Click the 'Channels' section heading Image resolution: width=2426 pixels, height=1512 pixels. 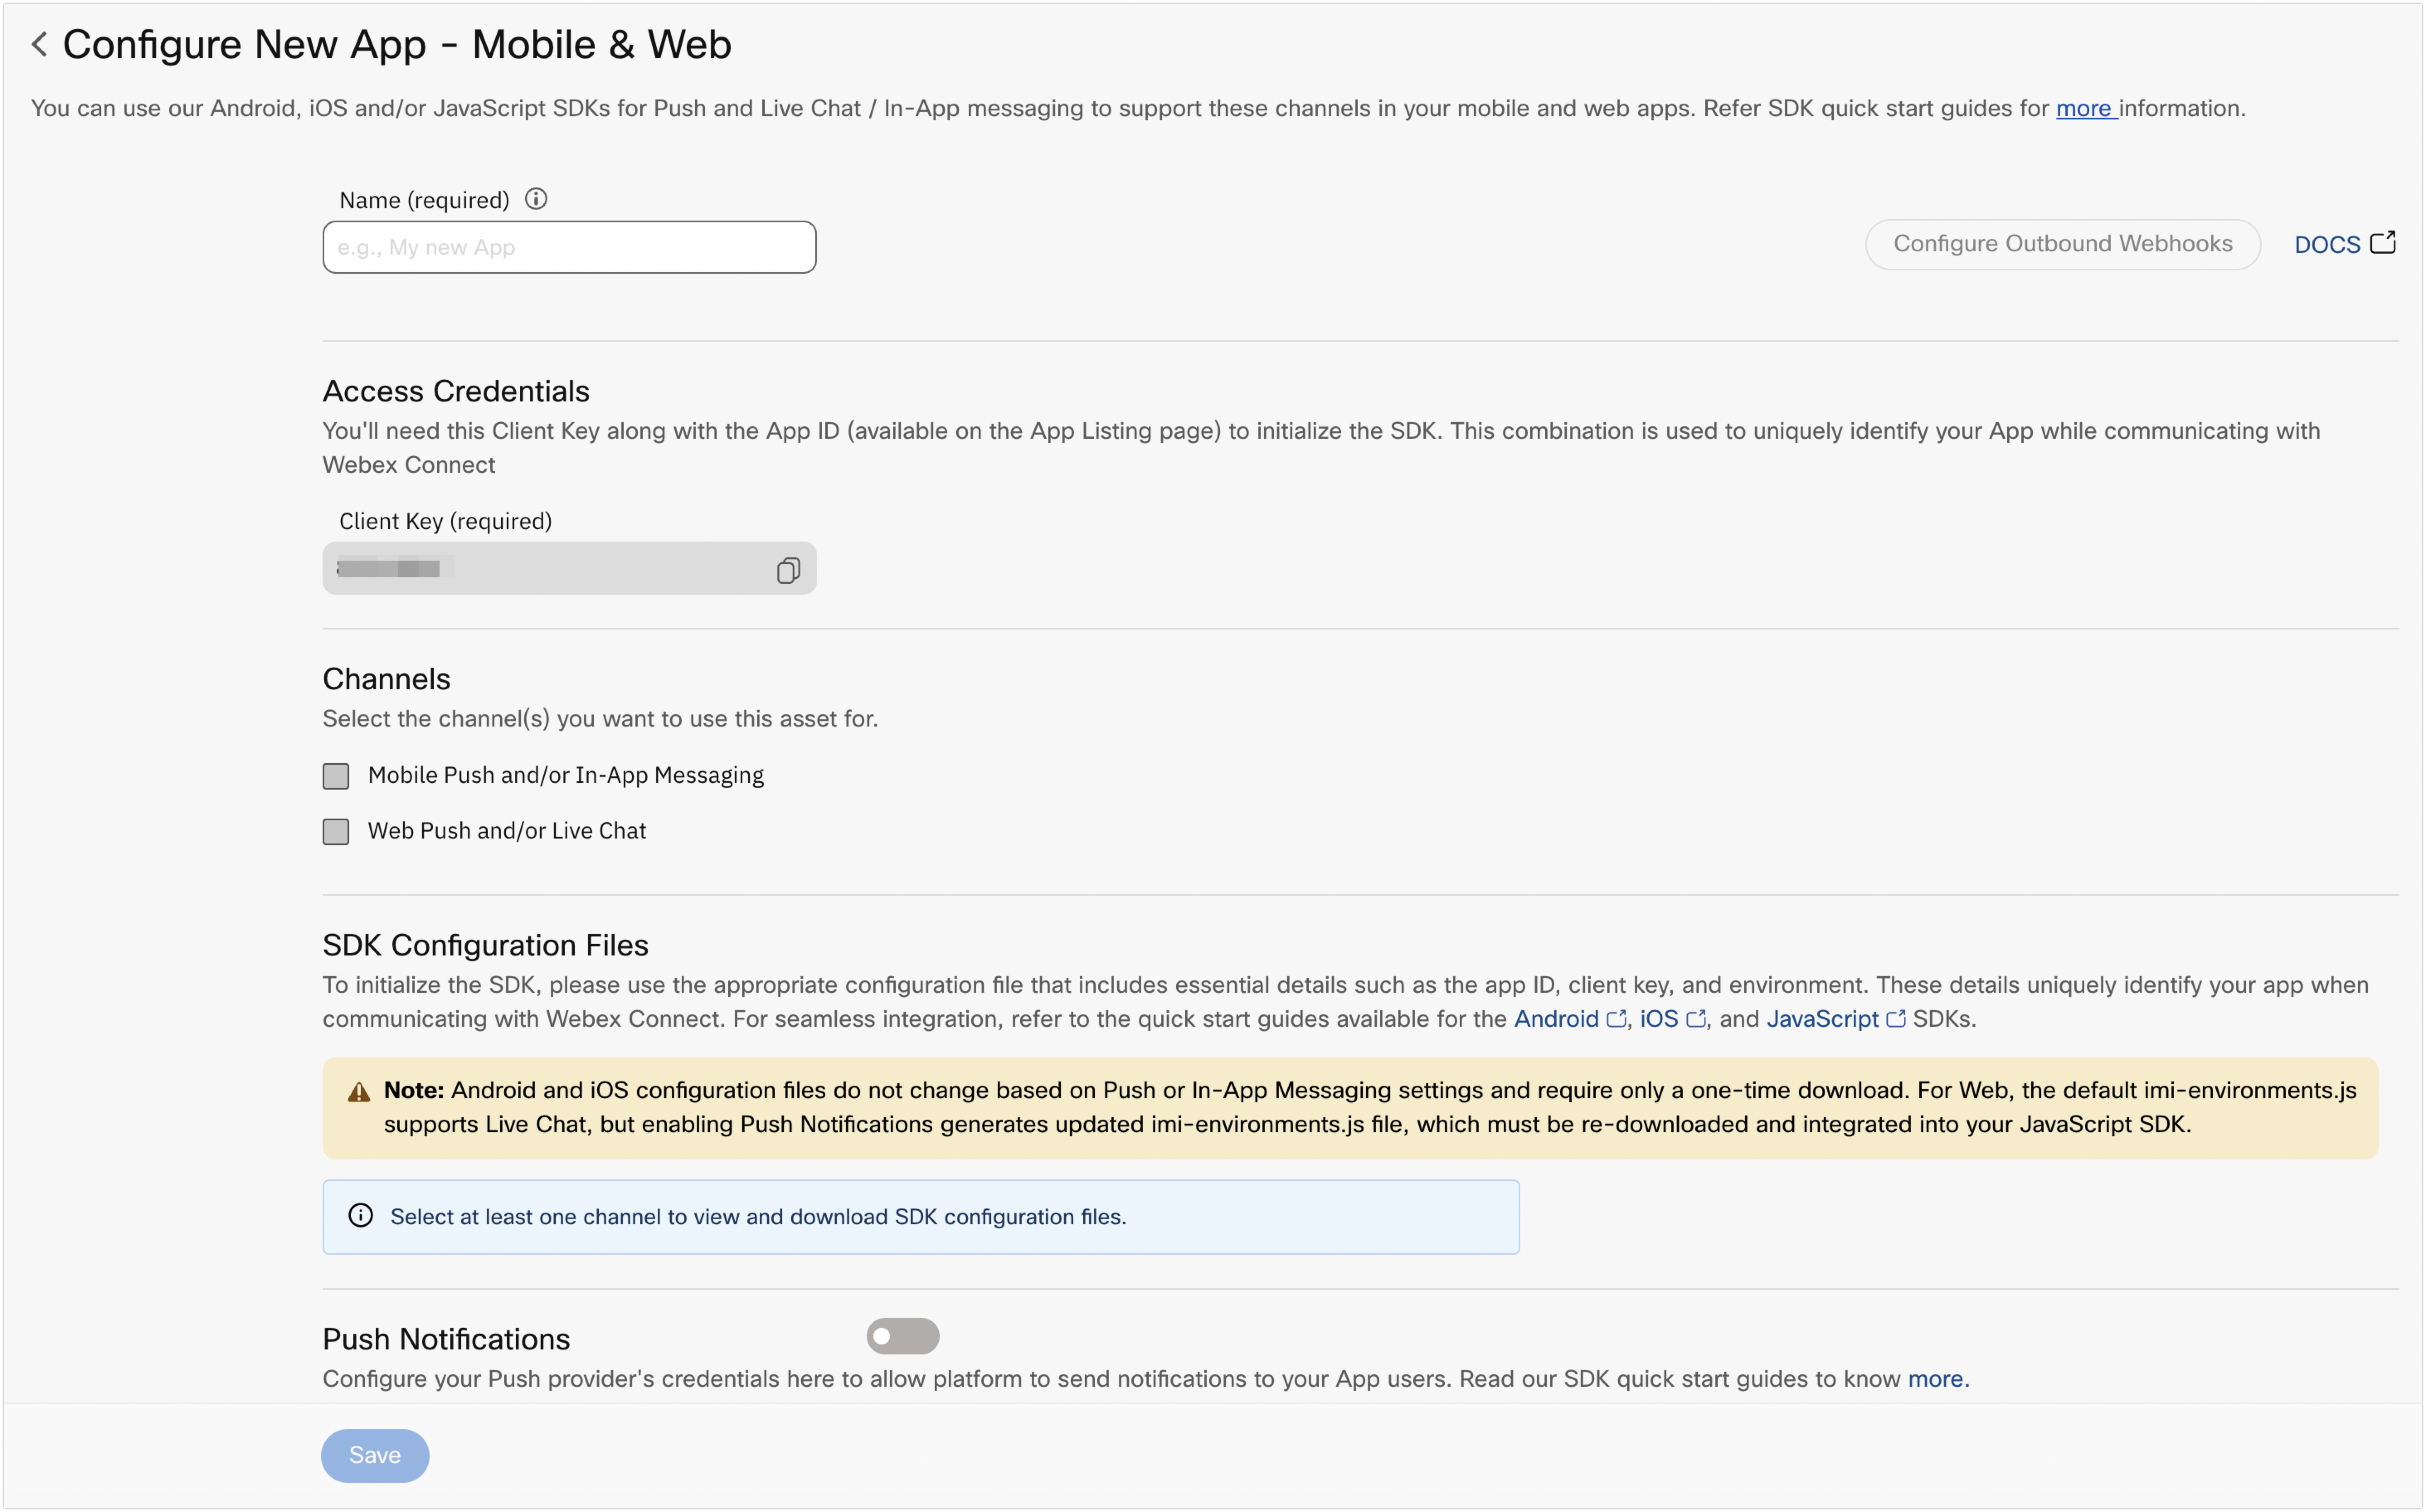point(386,679)
